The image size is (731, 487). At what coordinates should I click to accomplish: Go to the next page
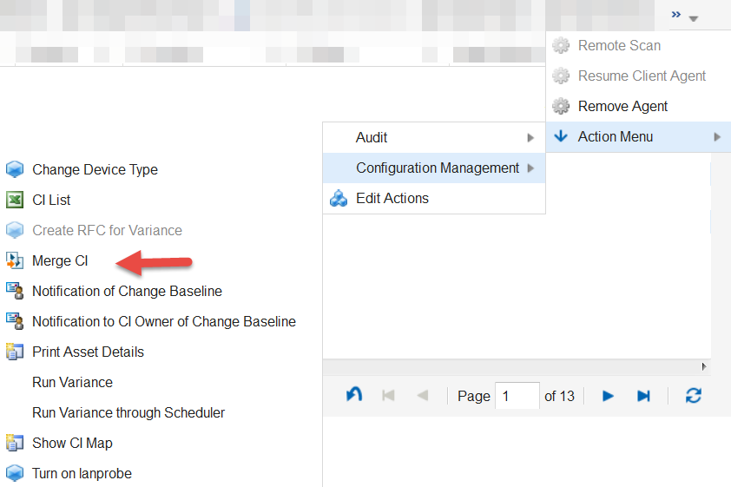click(x=608, y=396)
